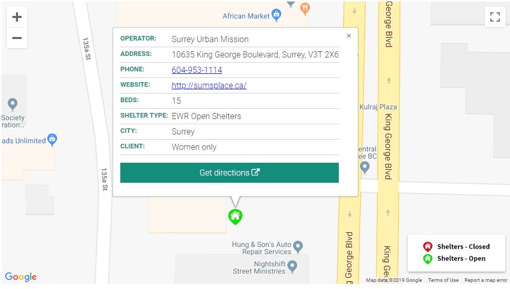
Task: Click the Surrey Urban Mission operator text
Action: (x=210, y=40)
